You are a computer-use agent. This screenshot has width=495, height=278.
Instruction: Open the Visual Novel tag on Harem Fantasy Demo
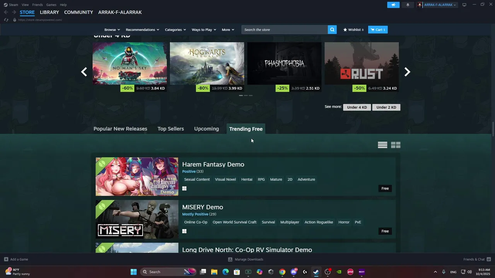point(225,180)
